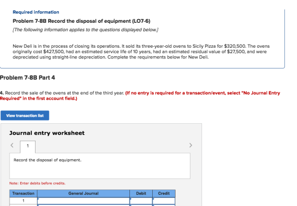Select journal entry tab 1
This screenshot has height=206, width=297.
pos(28,147)
